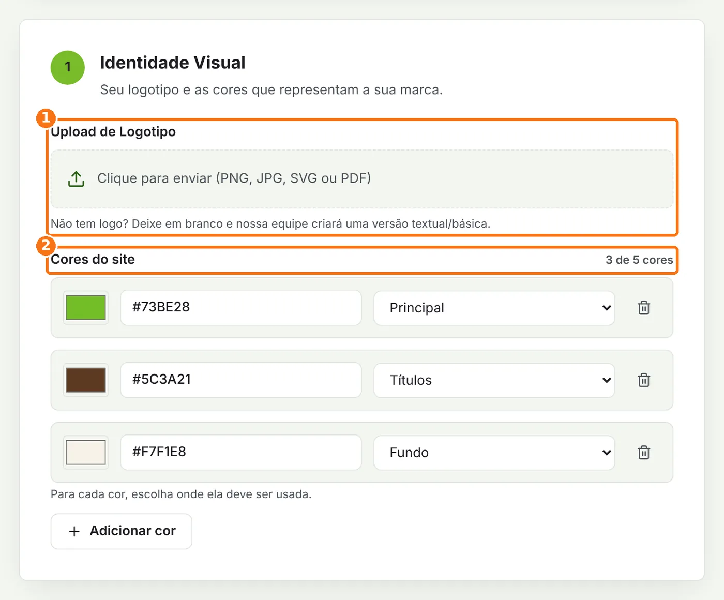Click the upload arrow icon
This screenshot has width=724, height=600.
coord(76,179)
